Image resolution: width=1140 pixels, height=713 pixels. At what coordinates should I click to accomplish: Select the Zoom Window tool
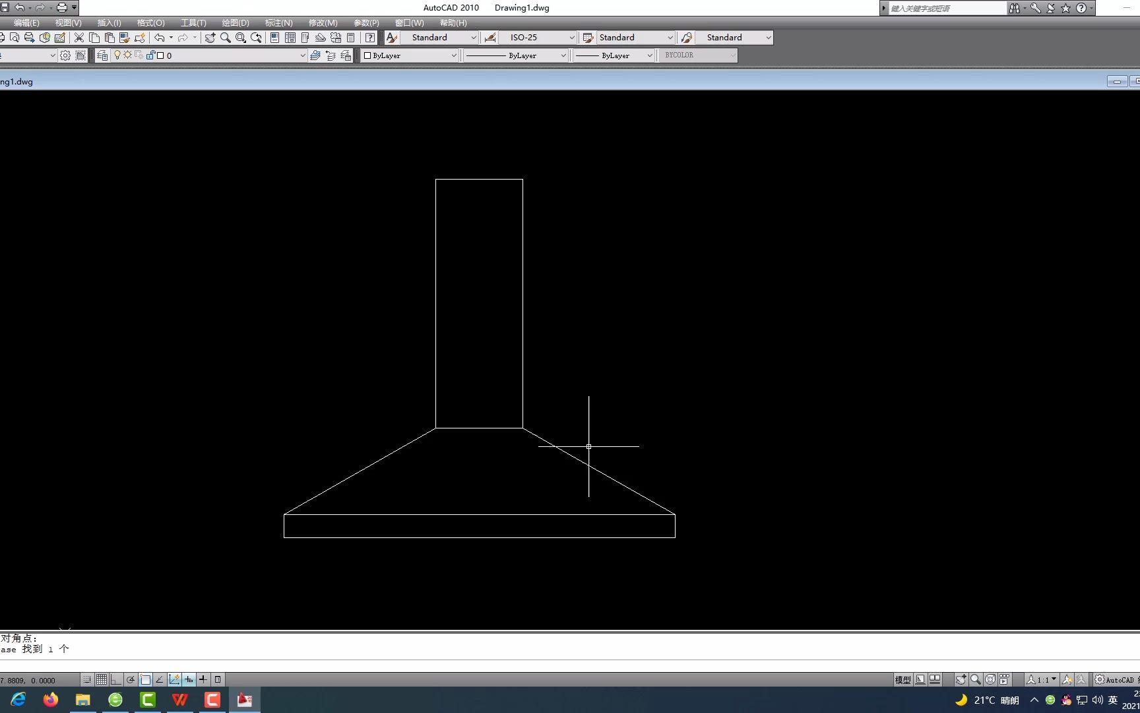coord(241,38)
